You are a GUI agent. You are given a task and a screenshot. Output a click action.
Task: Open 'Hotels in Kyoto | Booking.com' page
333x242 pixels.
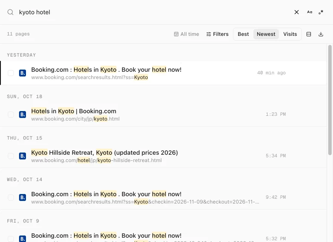[x=74, y=111]
